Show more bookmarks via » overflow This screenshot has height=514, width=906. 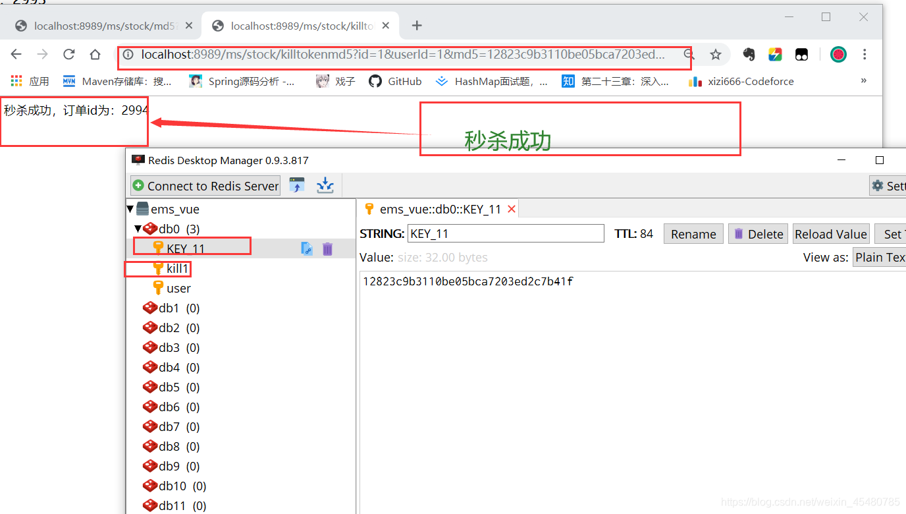click(864, 80)
